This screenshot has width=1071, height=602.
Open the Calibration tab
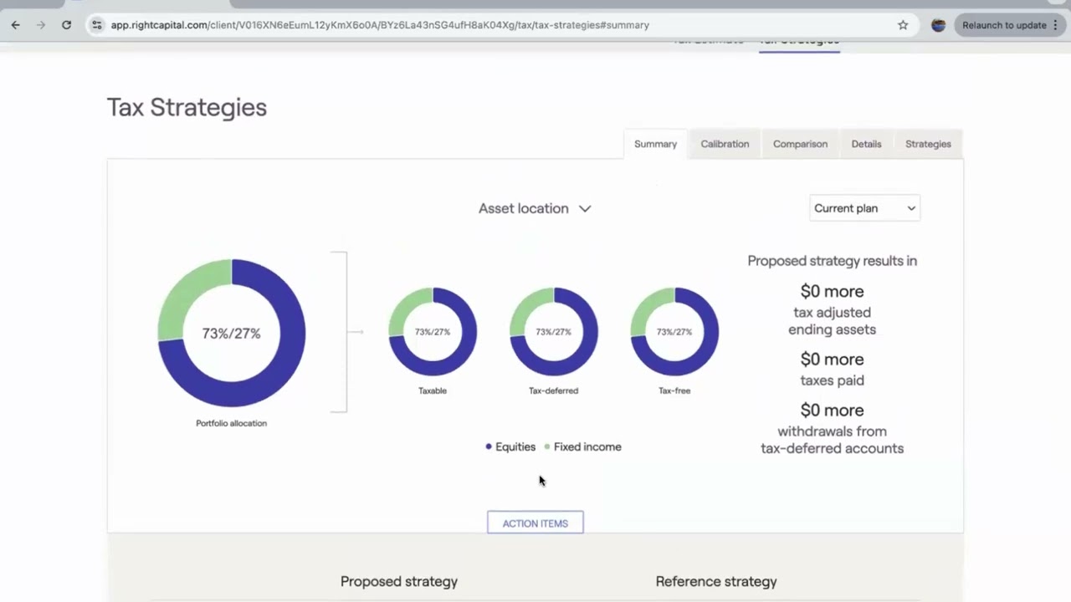[725, 144]
